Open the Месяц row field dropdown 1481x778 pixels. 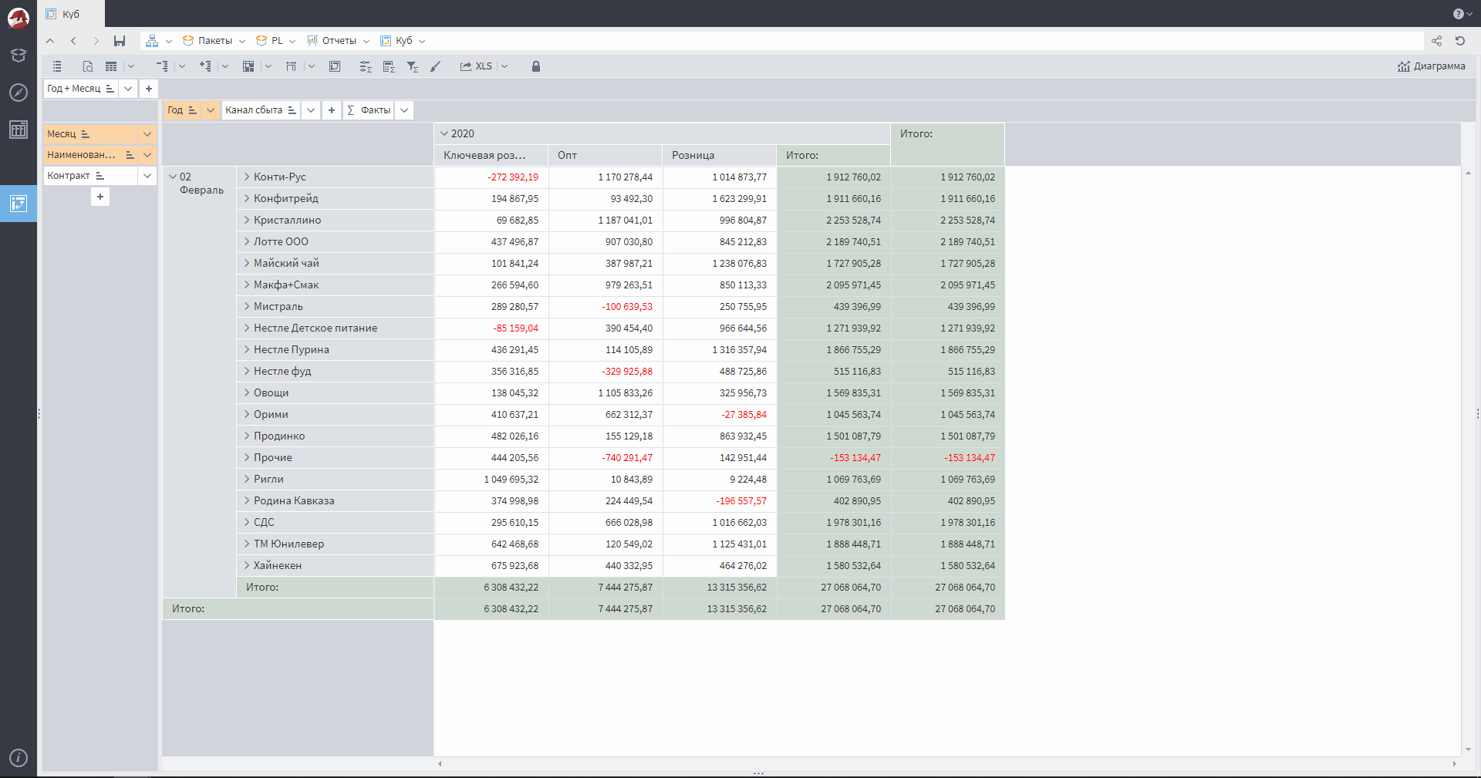pyautogui.click(x=147, y=134)
